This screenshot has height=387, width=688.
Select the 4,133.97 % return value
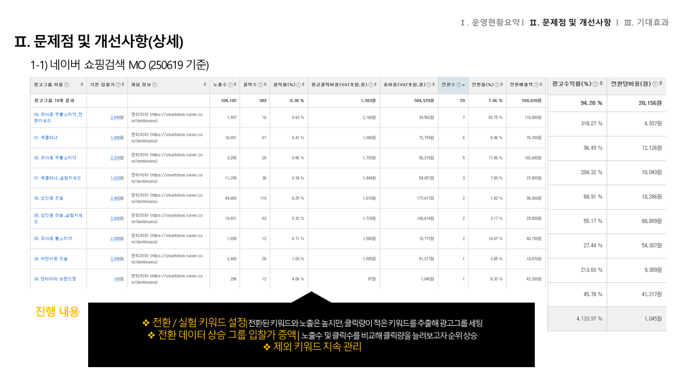pyautogui.click(x=588, y=319)
